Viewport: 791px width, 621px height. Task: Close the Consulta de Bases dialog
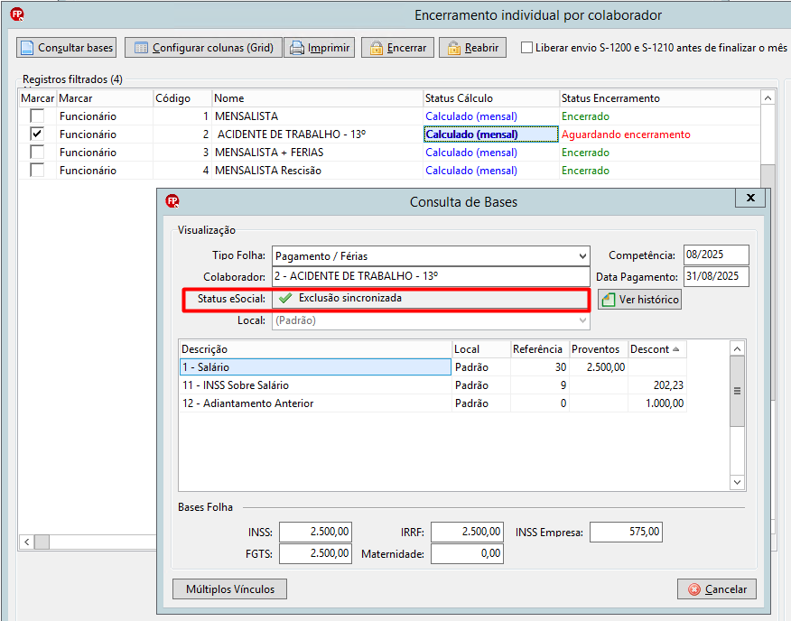[750, 198]
